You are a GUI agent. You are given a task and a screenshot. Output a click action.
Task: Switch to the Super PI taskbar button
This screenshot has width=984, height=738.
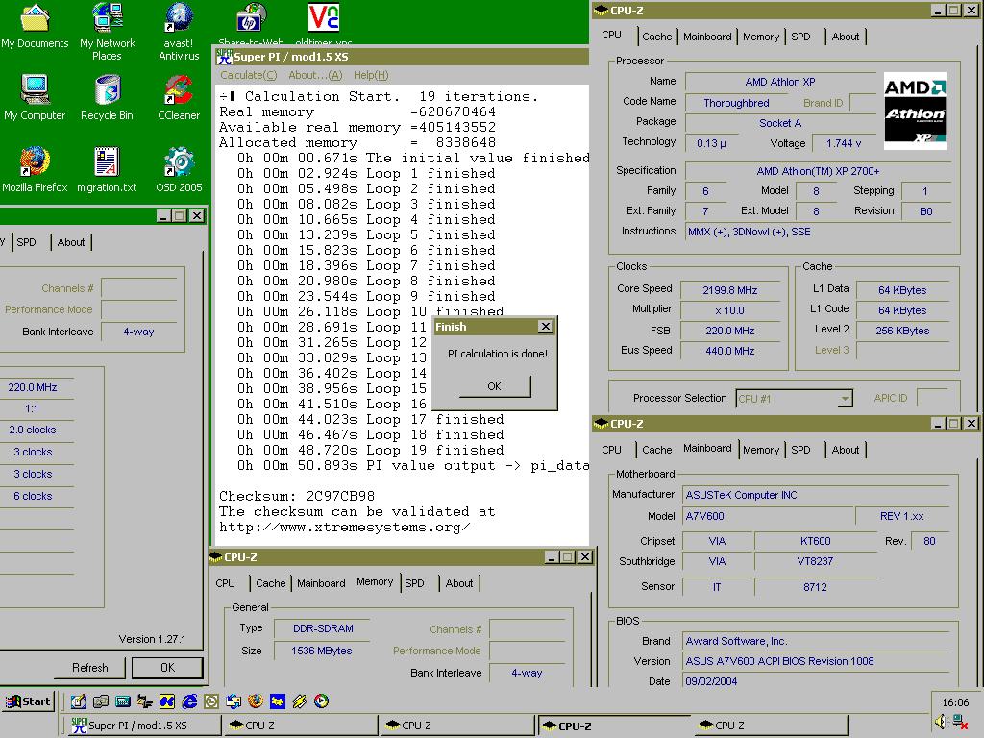[x=143, y=726]
